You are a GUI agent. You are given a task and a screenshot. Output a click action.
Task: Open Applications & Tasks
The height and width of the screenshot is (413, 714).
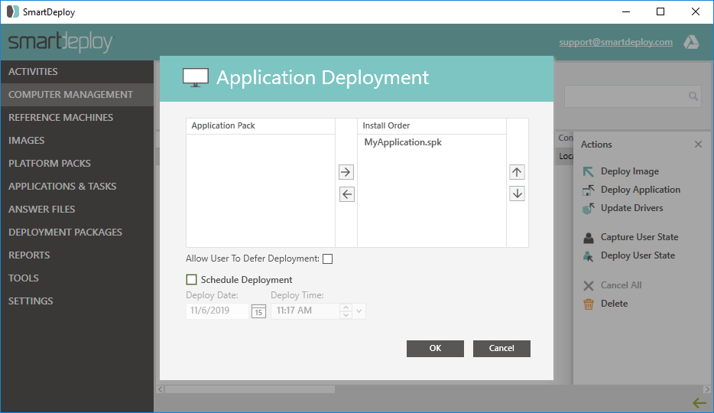pyautogui.click(x=77, y=187)
